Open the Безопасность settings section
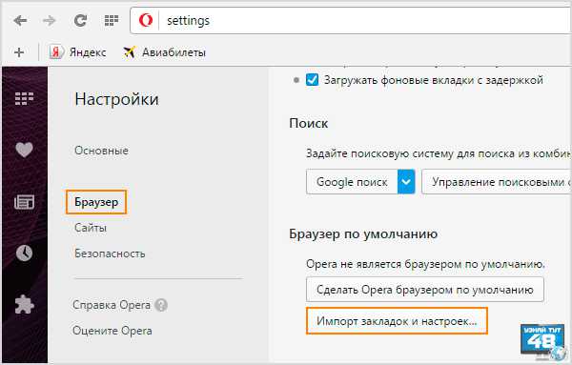572x365 pixels. 110,253
